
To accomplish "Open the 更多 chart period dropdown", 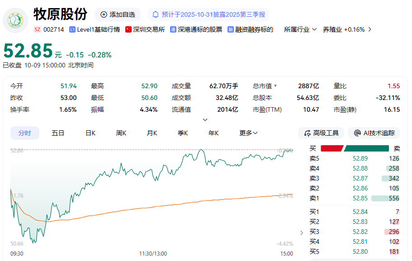I will click(x=248, y=133).
